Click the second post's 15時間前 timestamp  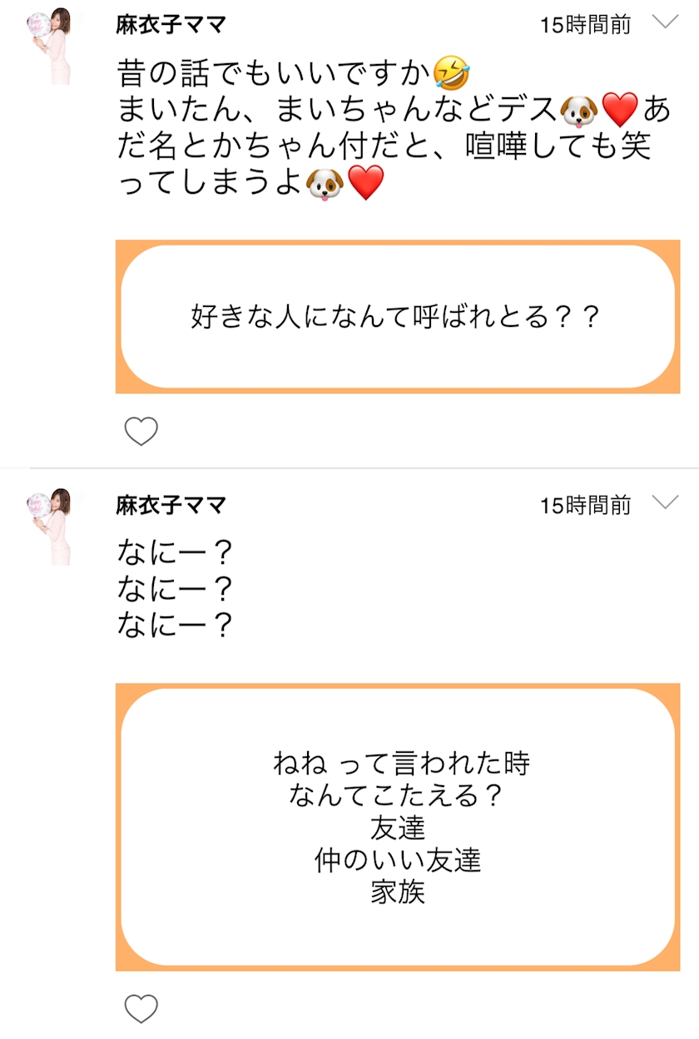585,505
